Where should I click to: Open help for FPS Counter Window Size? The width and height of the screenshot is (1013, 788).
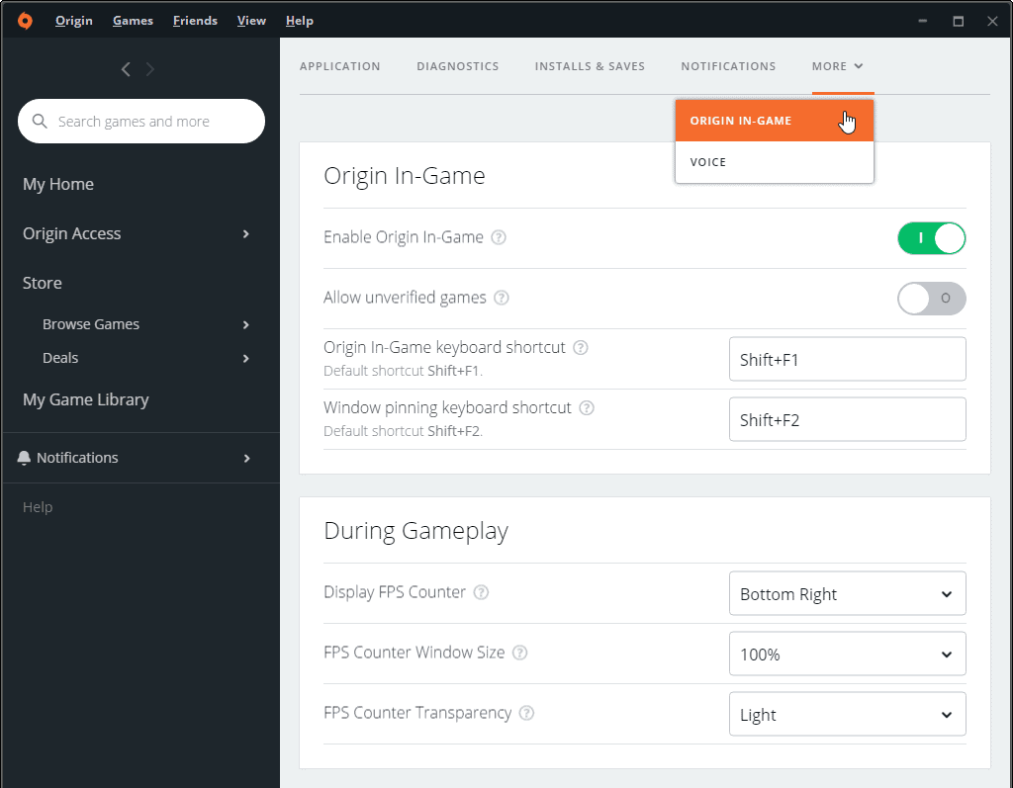tap(520, 653)
